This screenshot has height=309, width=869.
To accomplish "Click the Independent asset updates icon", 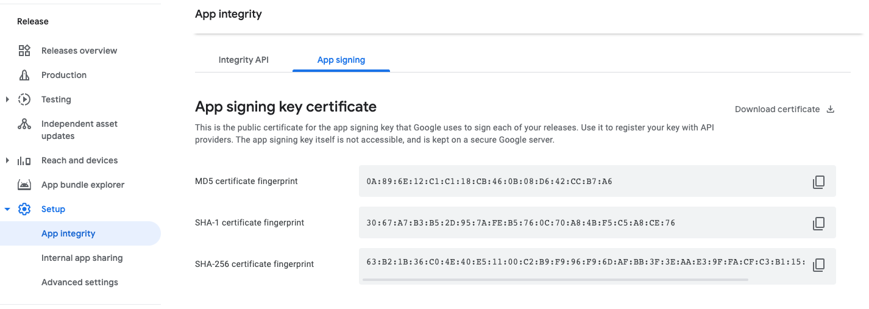I will click(24, 124).
